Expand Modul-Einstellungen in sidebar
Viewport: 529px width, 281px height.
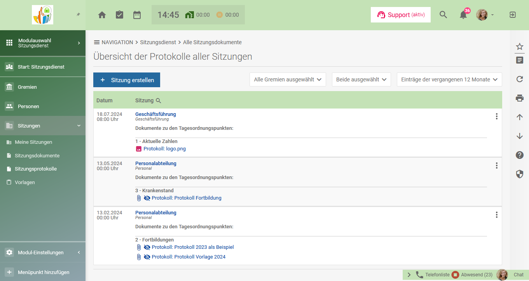pyautogui.click(x=43, y=252)
